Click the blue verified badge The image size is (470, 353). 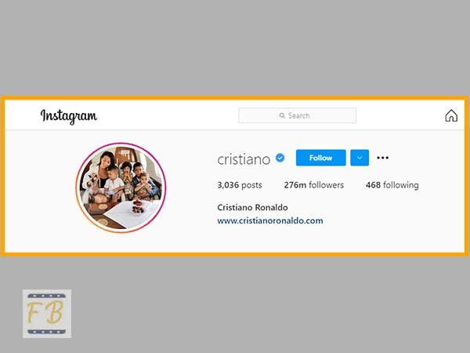(x=280, y=158)
